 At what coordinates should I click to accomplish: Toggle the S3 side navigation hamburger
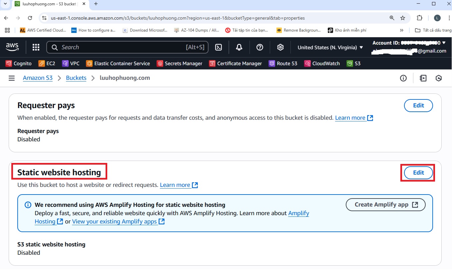[12, 78]
